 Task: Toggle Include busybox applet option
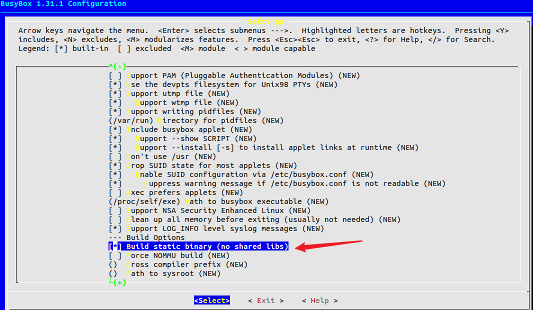(x=180, y=129)
